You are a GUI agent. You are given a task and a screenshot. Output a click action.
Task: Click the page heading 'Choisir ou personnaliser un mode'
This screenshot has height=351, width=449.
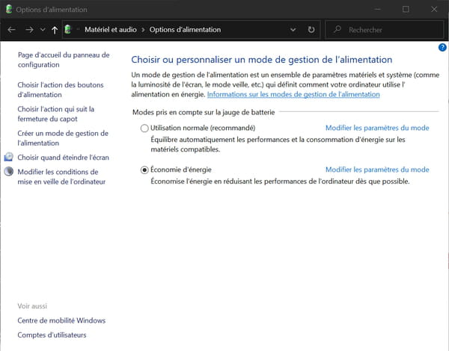(261, 60)
